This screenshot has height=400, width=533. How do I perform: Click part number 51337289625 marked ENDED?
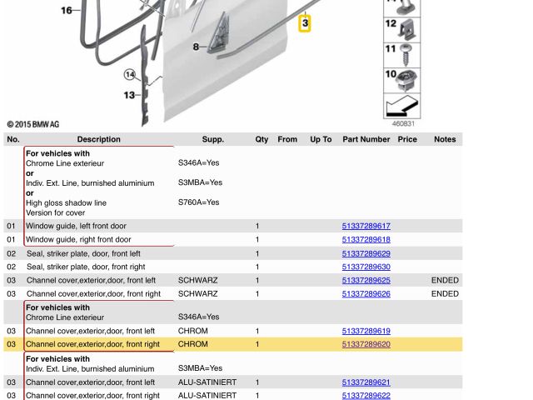[366, 281]
